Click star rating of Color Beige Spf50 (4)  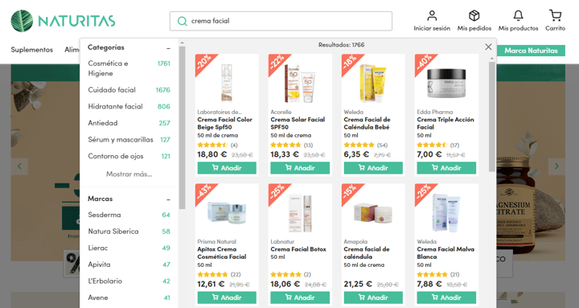[212, 145]
